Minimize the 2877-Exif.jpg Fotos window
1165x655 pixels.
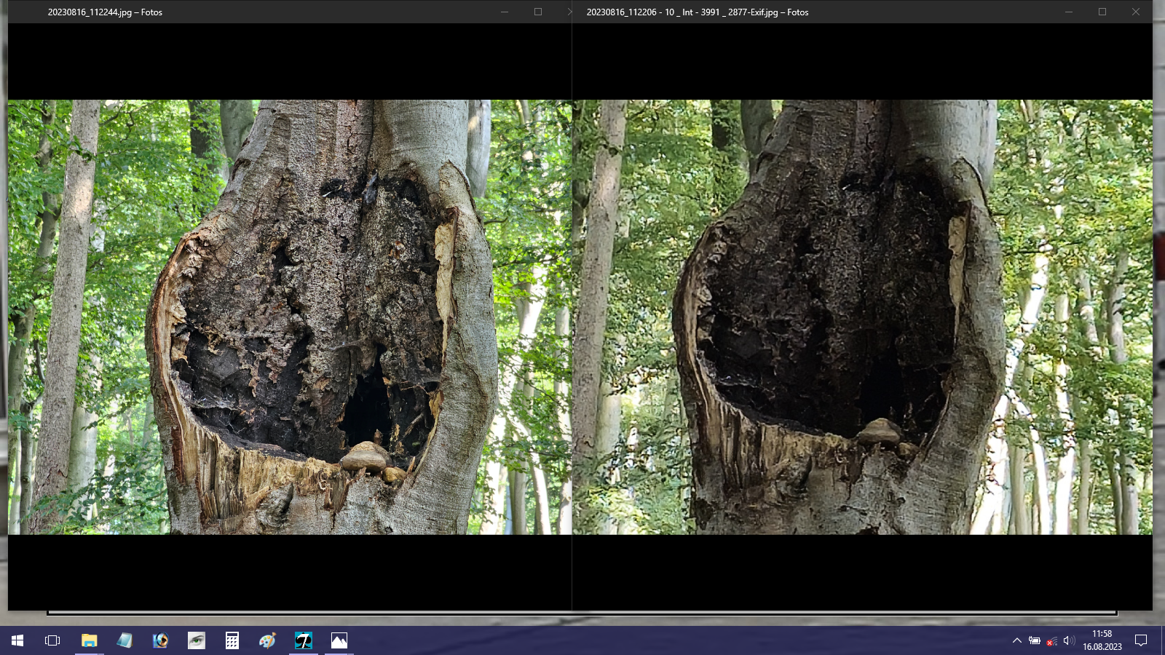pyautogui.click(x=1069, y=12)
